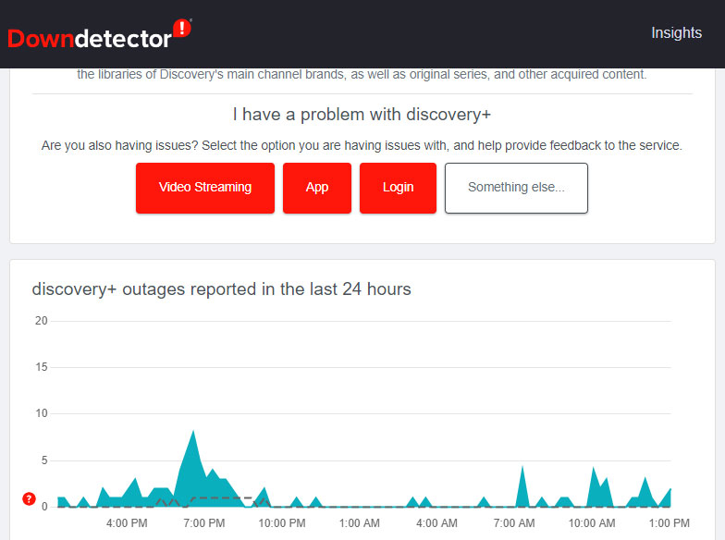Click the 1:00 AM axis label
The image size is (725, 540).
(359, 523)
